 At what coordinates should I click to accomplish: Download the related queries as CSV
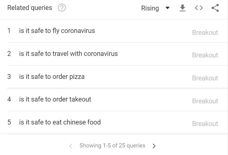(x=182, y=8)
